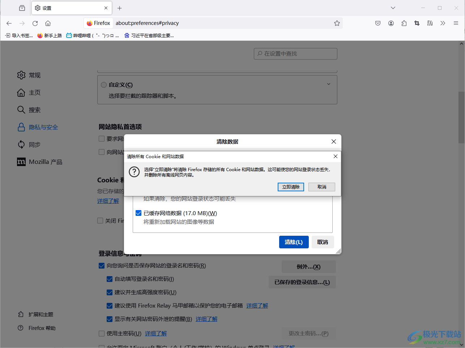Open Firefox 帮助 in sidebar
Screen dimensions: 465x348
(x=37, y=328)
